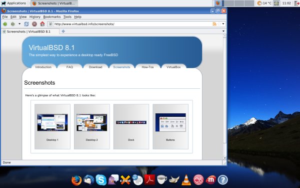The image size is (300, 188).
Task: Click the weather applet showing 14 °C
Action: [264, 4]
